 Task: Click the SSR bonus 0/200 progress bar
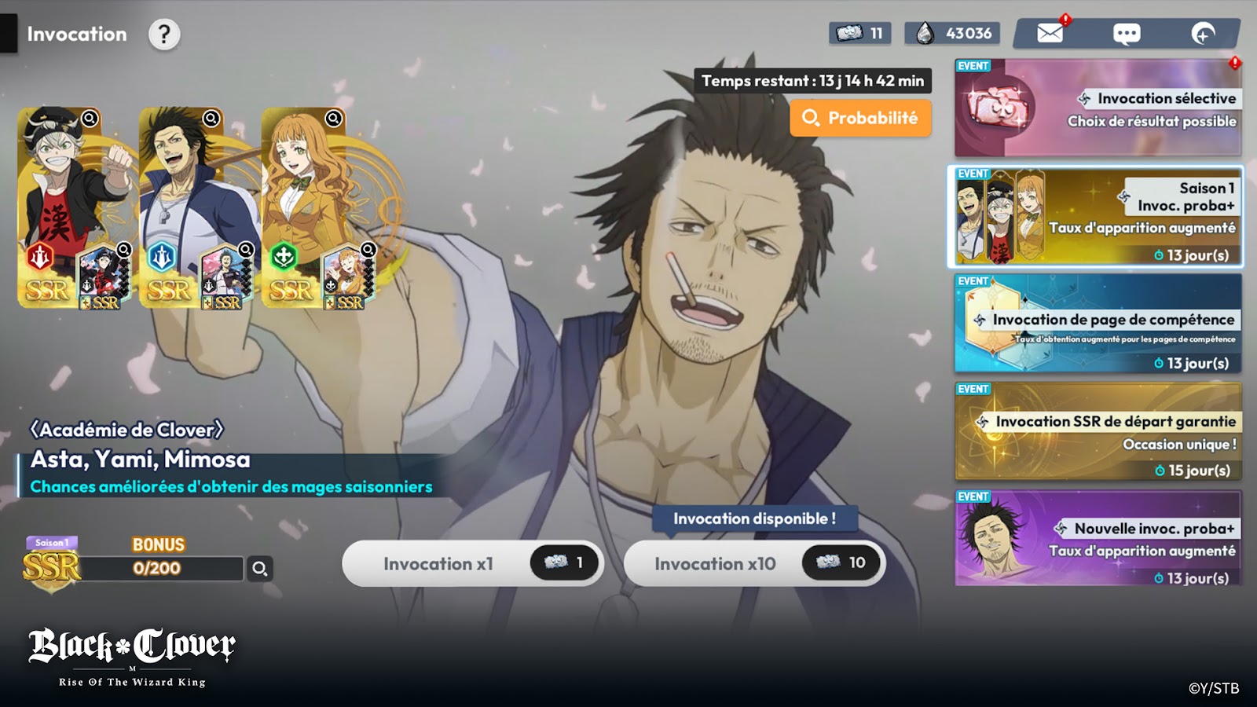tap(161, 568)
